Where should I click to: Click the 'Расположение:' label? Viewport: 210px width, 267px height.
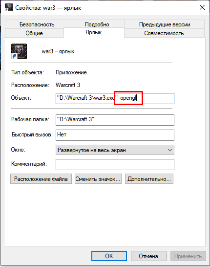click(x=30, y=85)
